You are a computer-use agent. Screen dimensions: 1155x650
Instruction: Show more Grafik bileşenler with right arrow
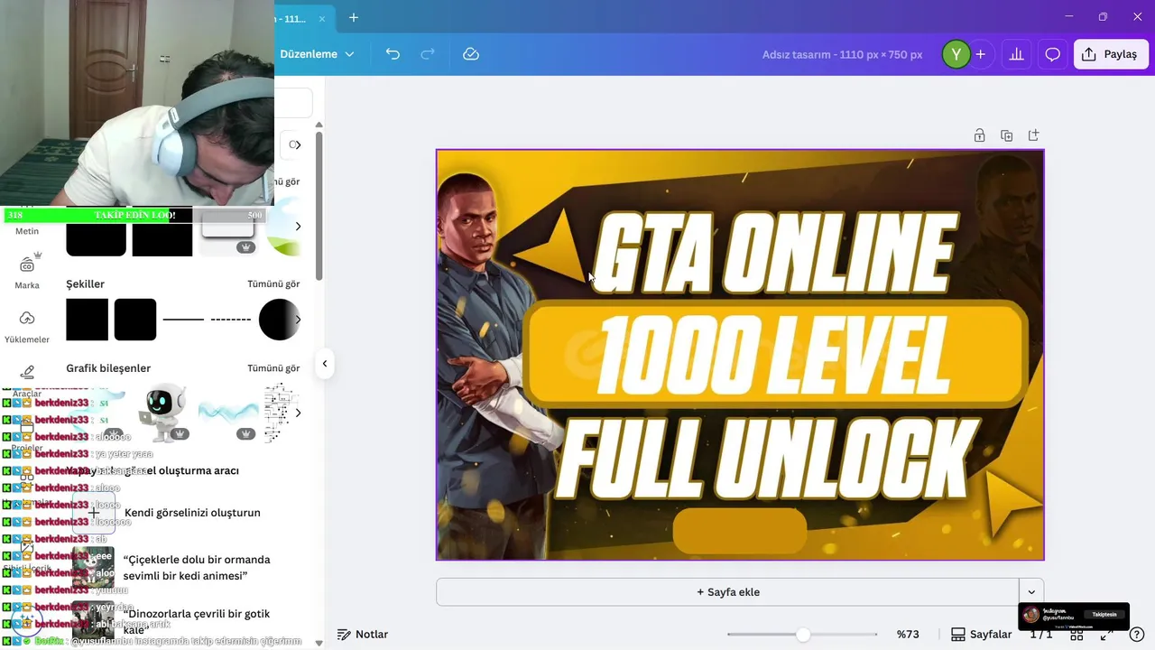coord(298,413)
